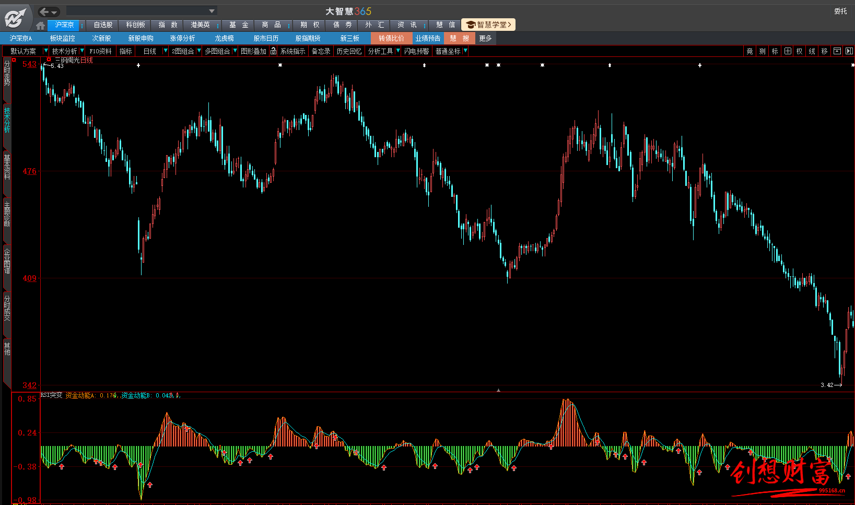Open the 外汇 tab
Image resolution: width=855 pixels, height=505 pixels.
pos(374,25)
